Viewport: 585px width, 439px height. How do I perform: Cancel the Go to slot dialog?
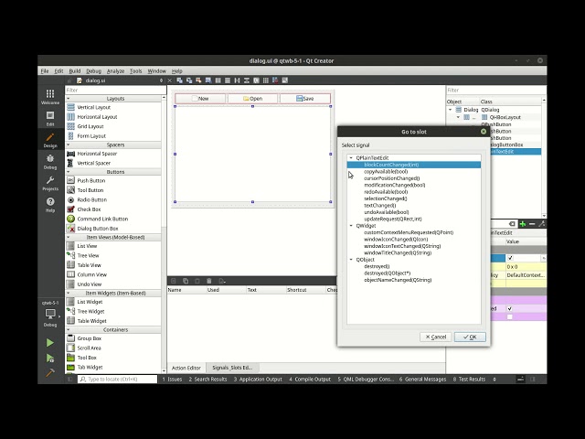point(436,337)
